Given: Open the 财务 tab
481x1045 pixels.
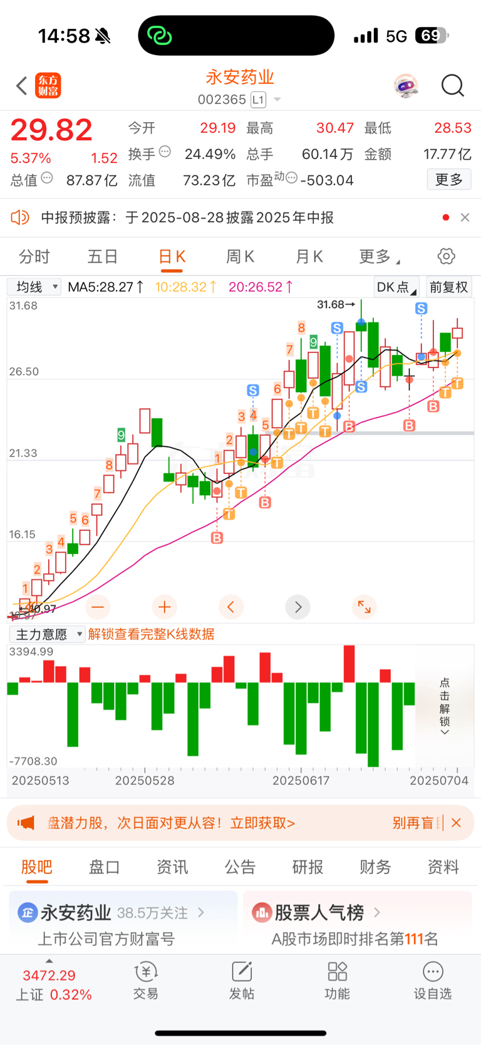Looking at the screenshot, I should [375, 867].
